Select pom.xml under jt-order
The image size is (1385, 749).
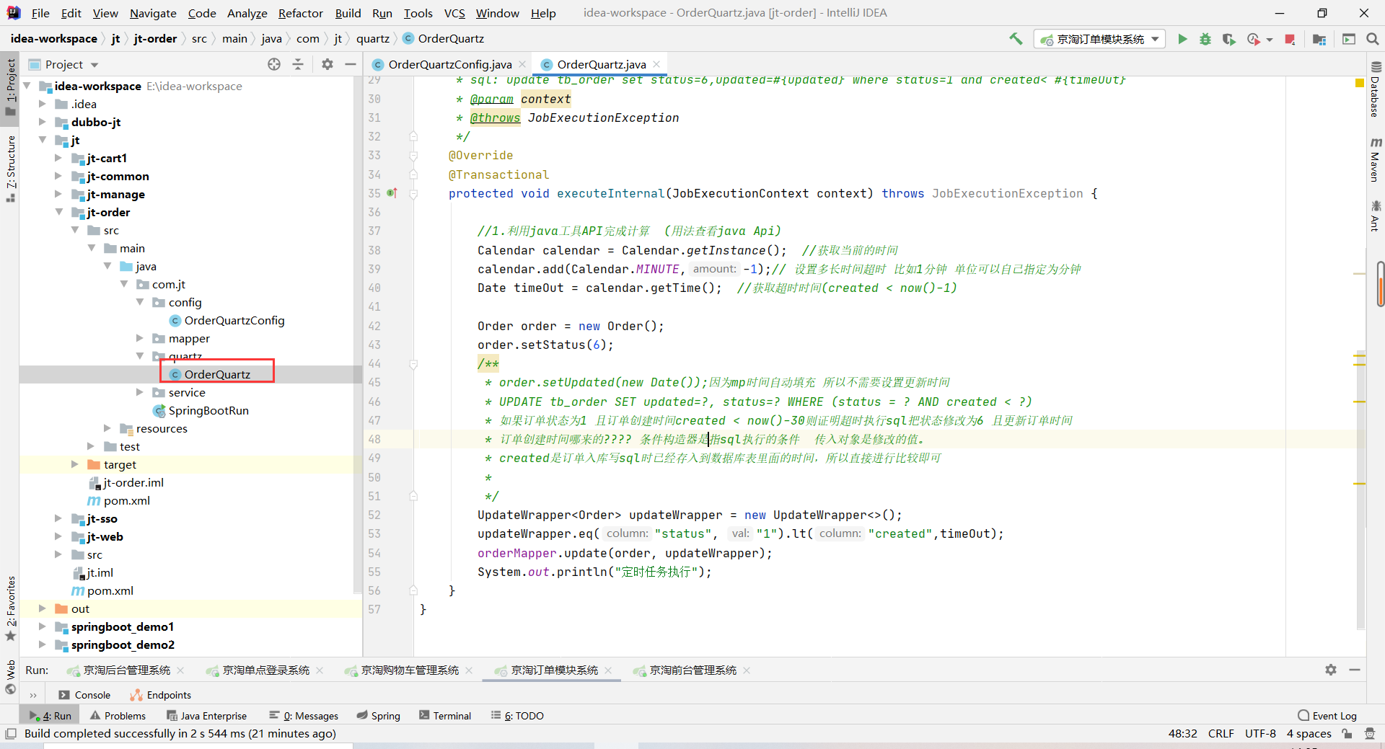pos(127,500)
